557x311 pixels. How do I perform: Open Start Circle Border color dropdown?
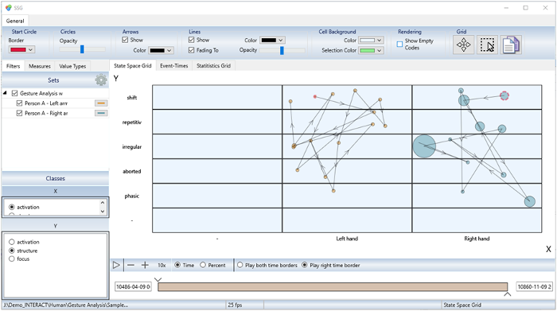click(x=21, y=49)
